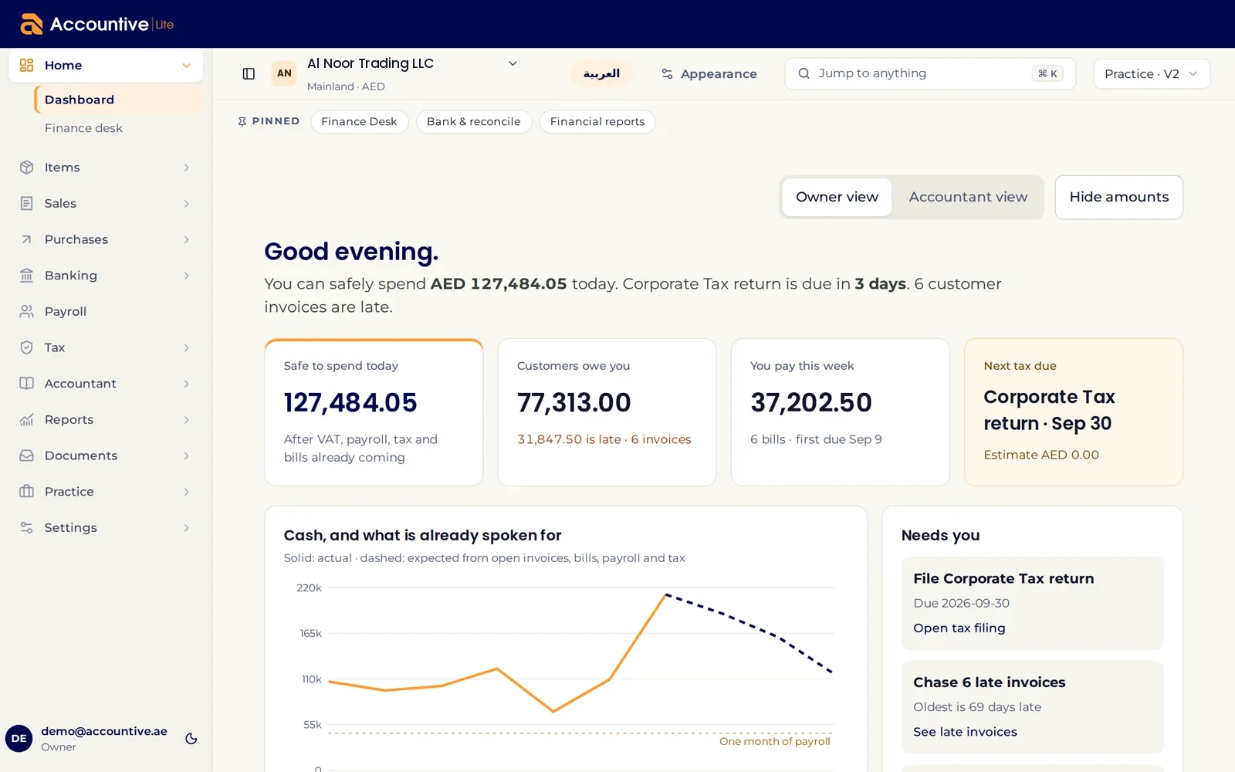Open Finance desk in sidebar
Viewport: 1235px width, 772px height.
83,128
